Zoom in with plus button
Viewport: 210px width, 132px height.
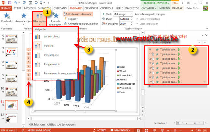pyautogui.click(x=192, y=130)
